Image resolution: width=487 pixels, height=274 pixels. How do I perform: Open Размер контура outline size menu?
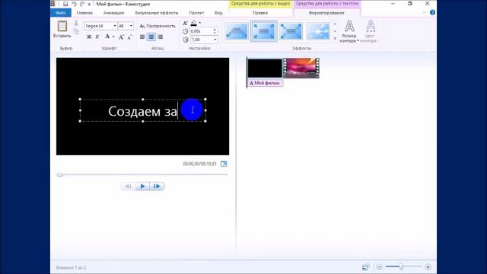pyautogui.click(x=349, y=31)
